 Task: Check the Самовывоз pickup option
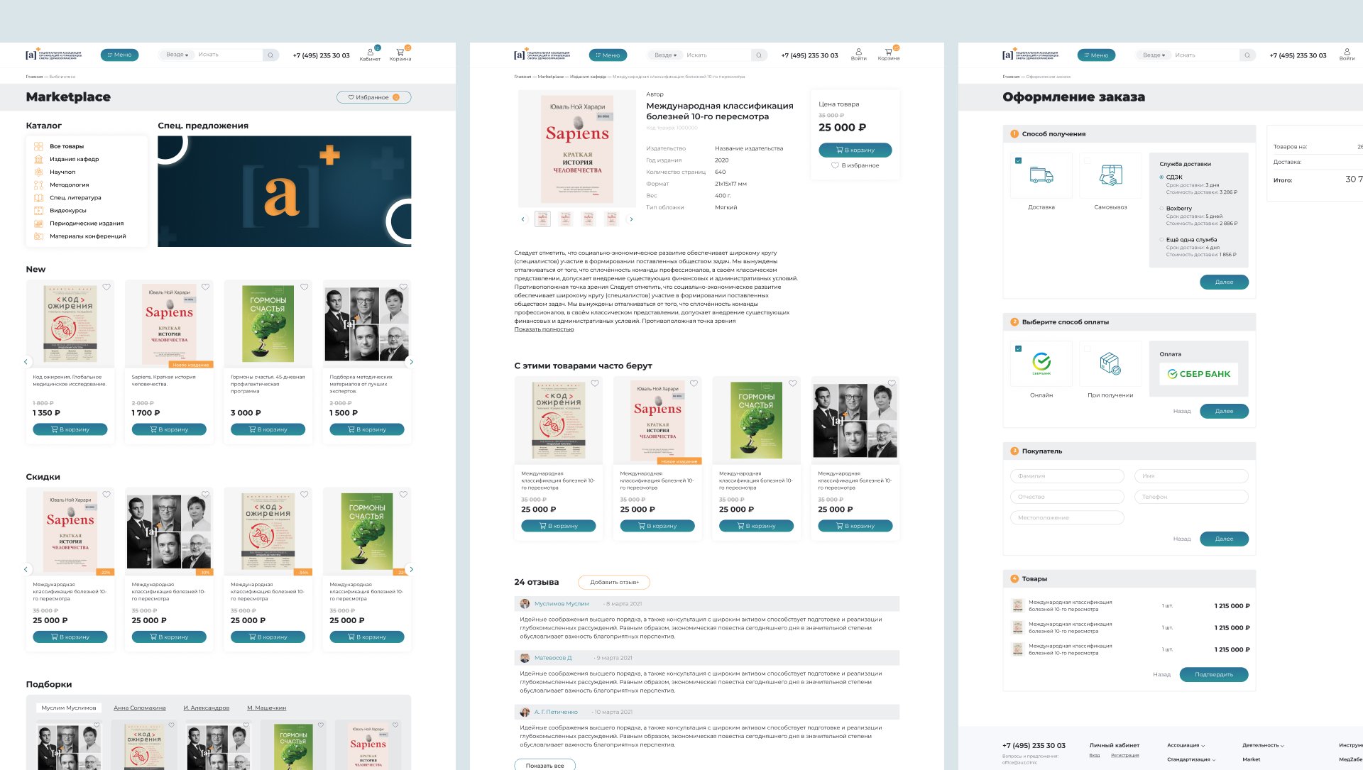1087,161
